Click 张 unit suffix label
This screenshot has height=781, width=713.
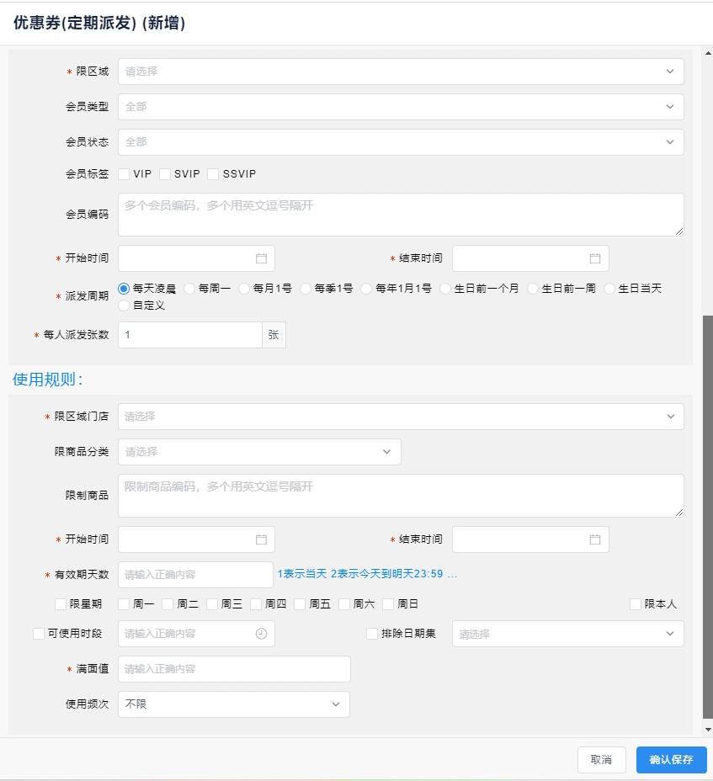pyautogui.click(x=274, y=335)
